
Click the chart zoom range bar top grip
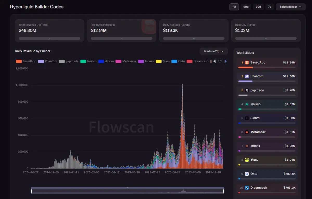pos(128,188)
